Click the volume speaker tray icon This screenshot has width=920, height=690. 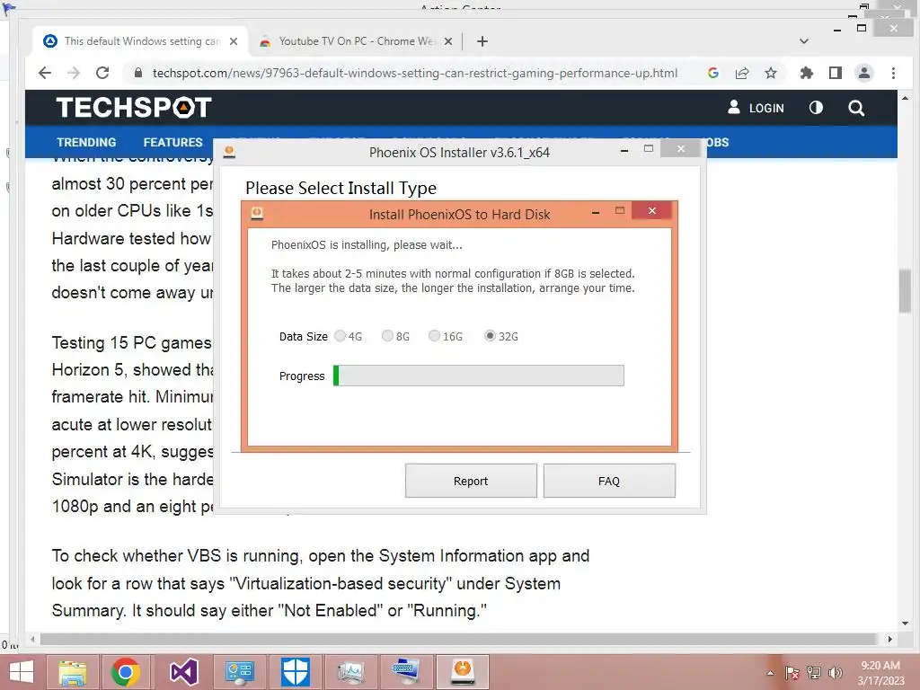[x=835, y=673]
